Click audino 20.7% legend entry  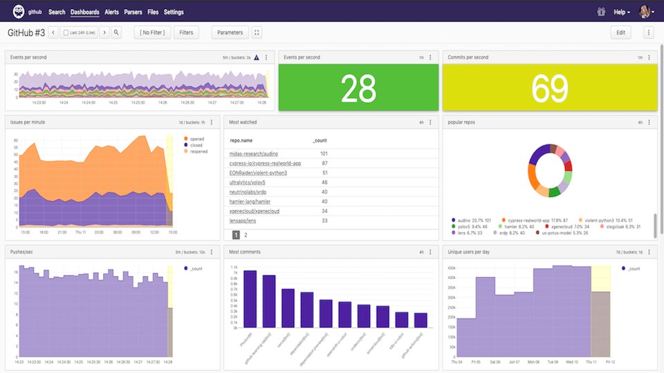coord(471,220)
